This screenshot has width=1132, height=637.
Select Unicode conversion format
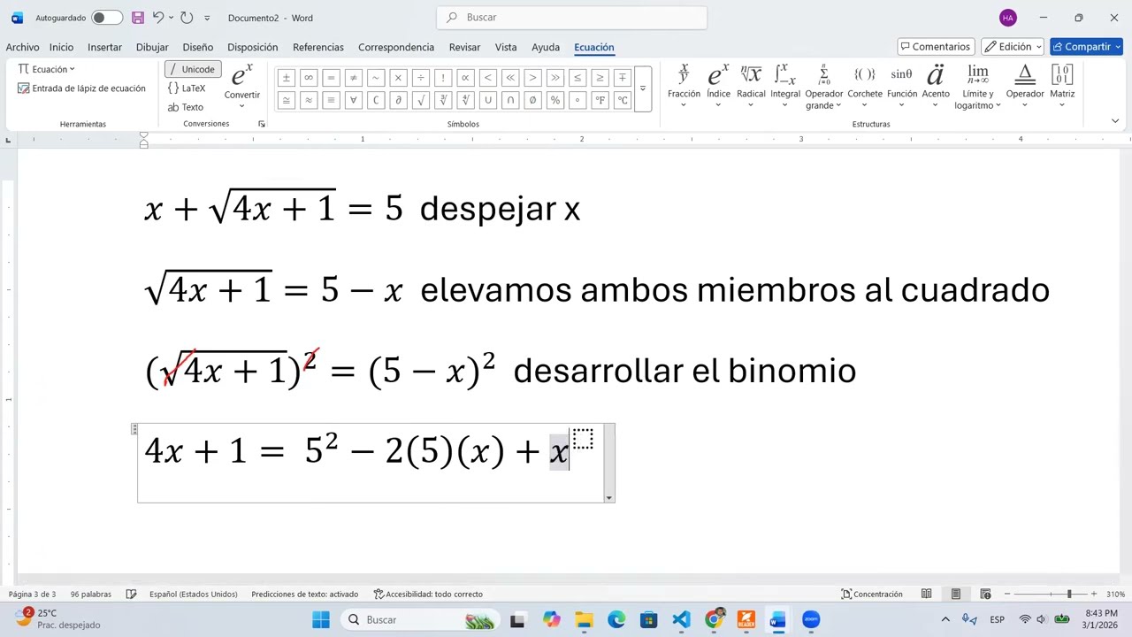(x=192, y=69)
